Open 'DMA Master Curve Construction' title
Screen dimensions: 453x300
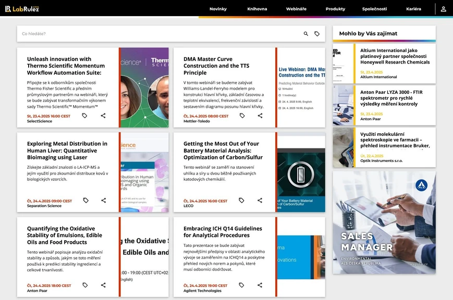pyautogui.click(x=216, y=66)
